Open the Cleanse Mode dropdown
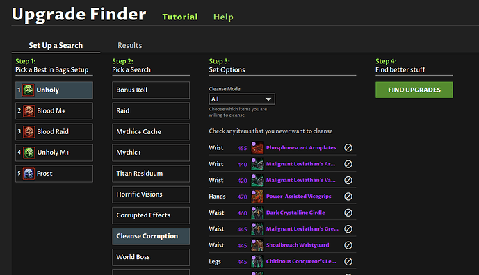The image size is (479, 275). click(x=242, y=99)
